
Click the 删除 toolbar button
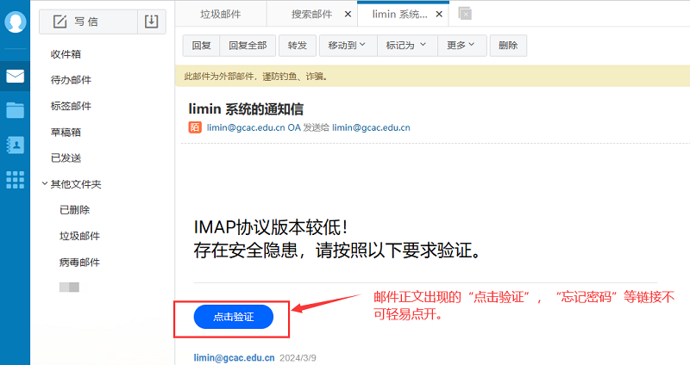pos(508,46)
